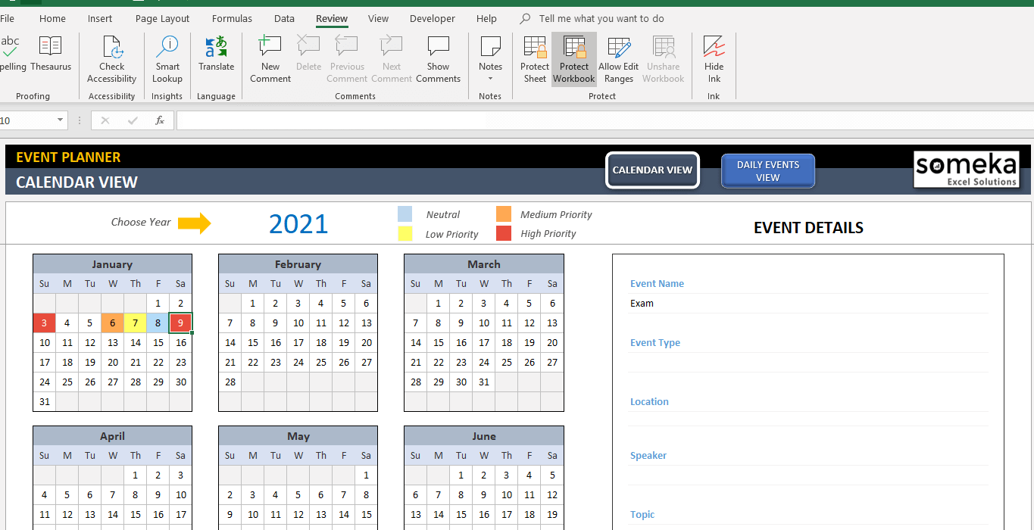
Task: Click the Insert Function fx button
Action: tap(160, 120)
